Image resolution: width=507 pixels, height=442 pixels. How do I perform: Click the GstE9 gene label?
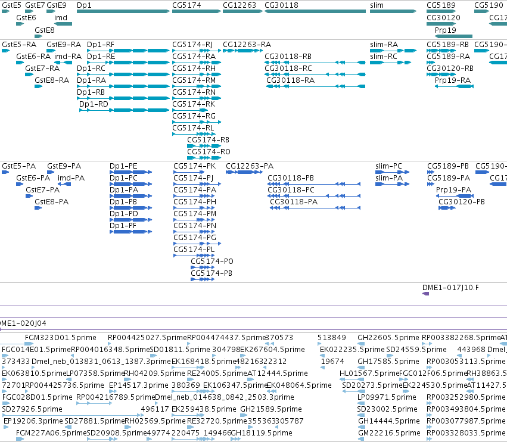(x=57, y=5)
